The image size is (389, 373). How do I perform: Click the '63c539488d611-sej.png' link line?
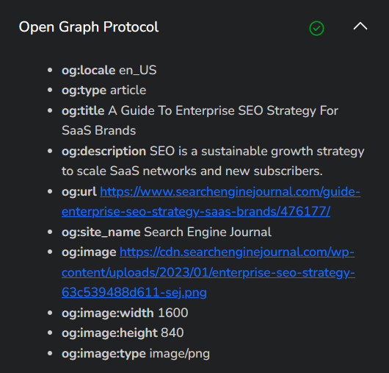(x=134, y=293)
